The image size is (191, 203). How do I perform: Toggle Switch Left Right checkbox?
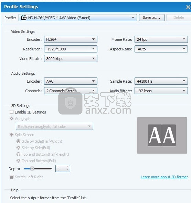[12, 177]
